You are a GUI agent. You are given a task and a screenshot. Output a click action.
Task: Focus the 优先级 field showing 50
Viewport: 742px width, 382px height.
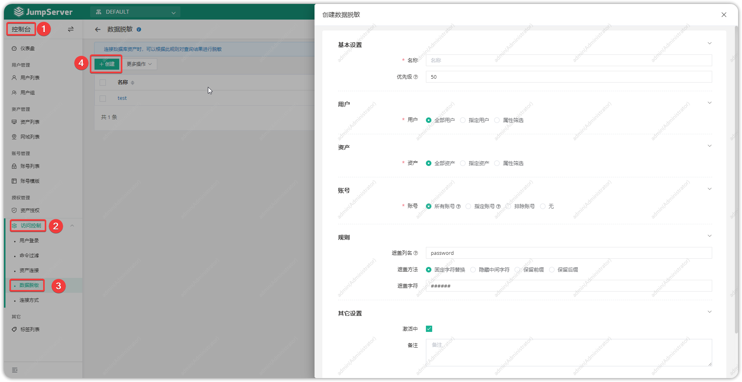click(x=569, y=77)
